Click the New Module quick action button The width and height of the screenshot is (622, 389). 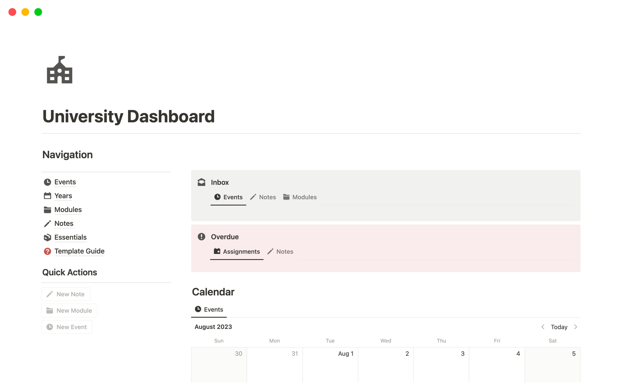[69, 310]
